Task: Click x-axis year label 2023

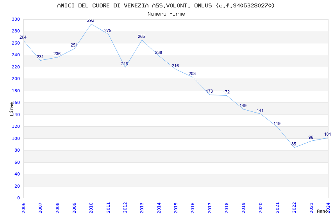Action: pyautogui.click(x=311, y=208)
